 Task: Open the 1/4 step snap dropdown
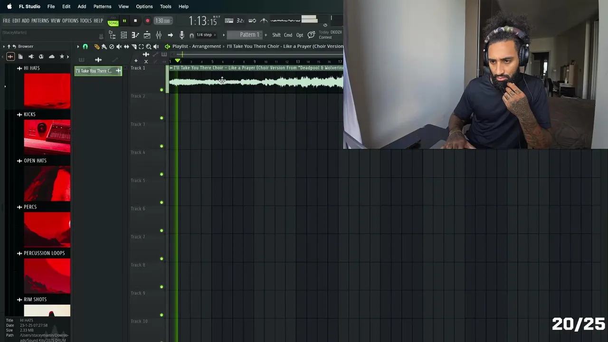pyautogui.click(x=206, y=35)
